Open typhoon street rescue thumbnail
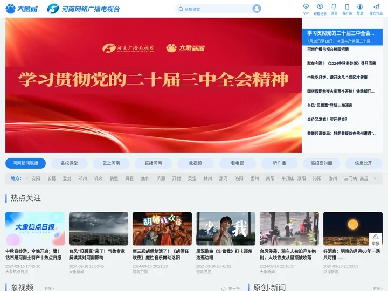 289,228
